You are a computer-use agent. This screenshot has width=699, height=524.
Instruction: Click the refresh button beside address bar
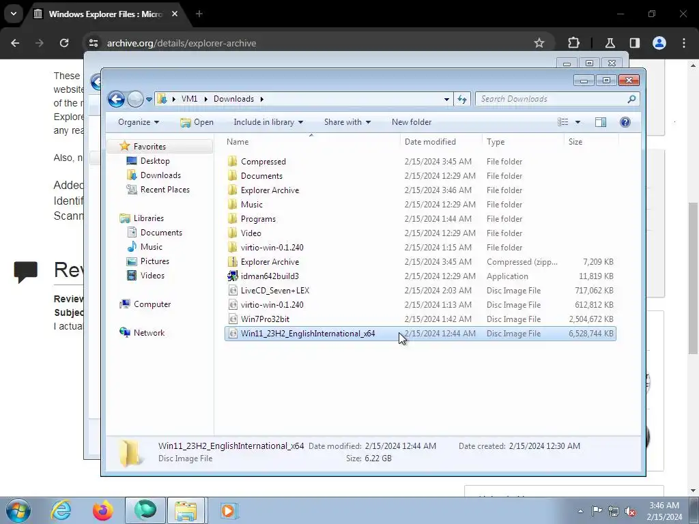462,99
